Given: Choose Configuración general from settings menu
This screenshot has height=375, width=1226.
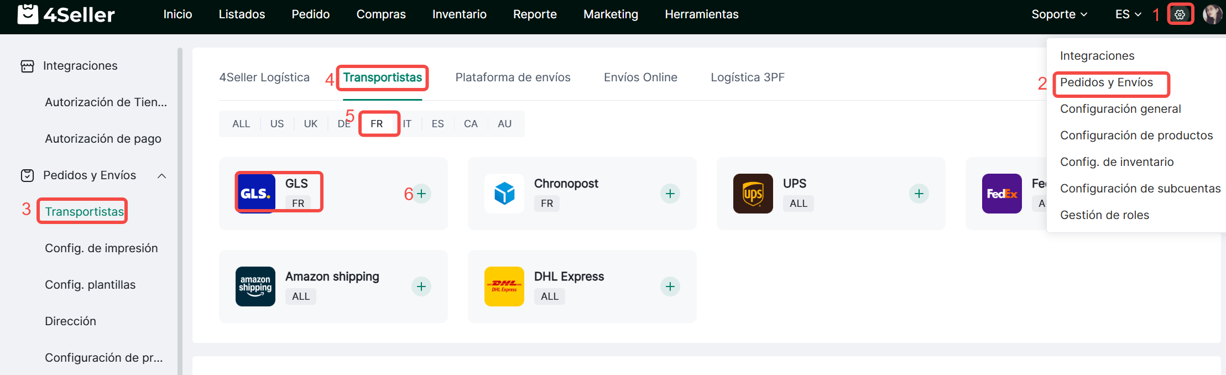Looking at the screenshot, I should tap(1120, 109).
